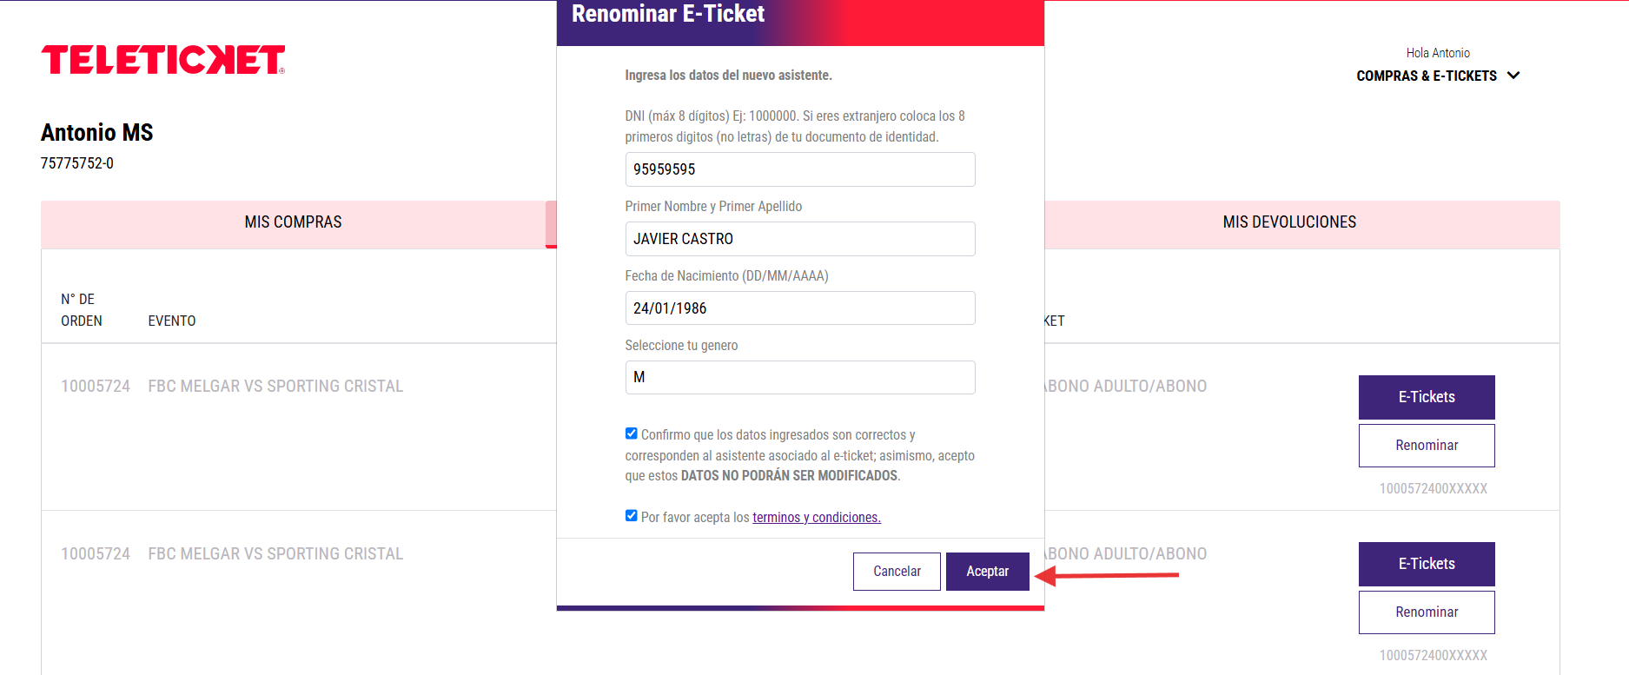The image size is (1629, 675).
Task: Click Renominar for the first order
Action: tap(1427, 446)
